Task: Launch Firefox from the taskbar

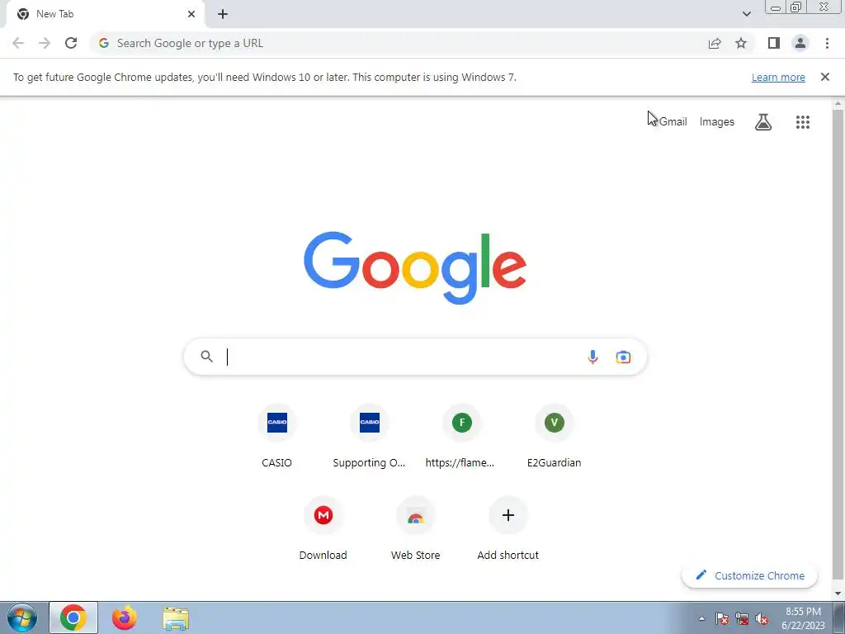Action: (x=124, y=617)
